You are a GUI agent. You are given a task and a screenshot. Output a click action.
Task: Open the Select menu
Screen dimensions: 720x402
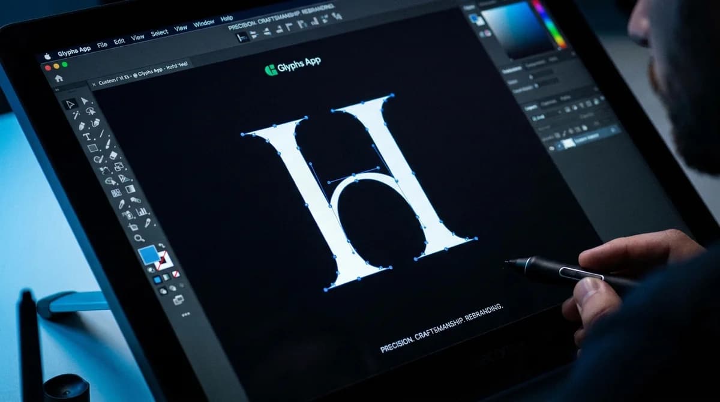pyautogui.click(x=160, y=33)
